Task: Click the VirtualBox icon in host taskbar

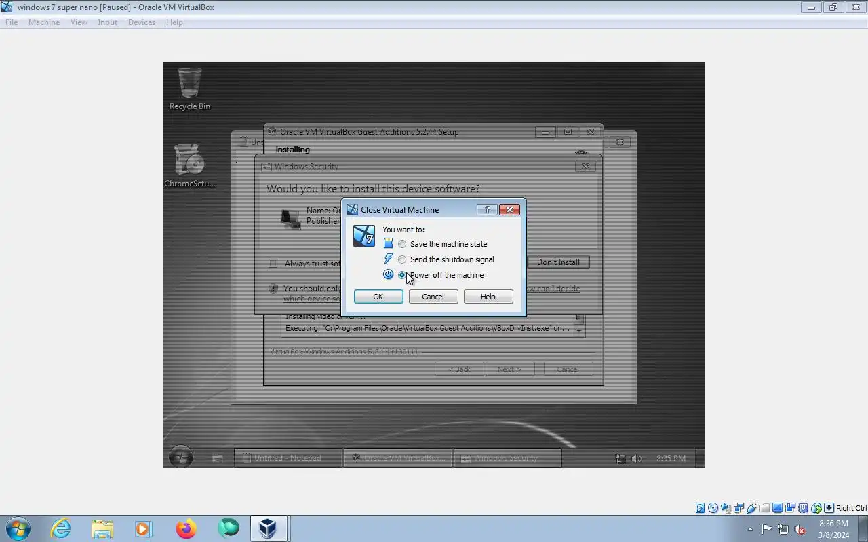Action: (x=269, y=528)
